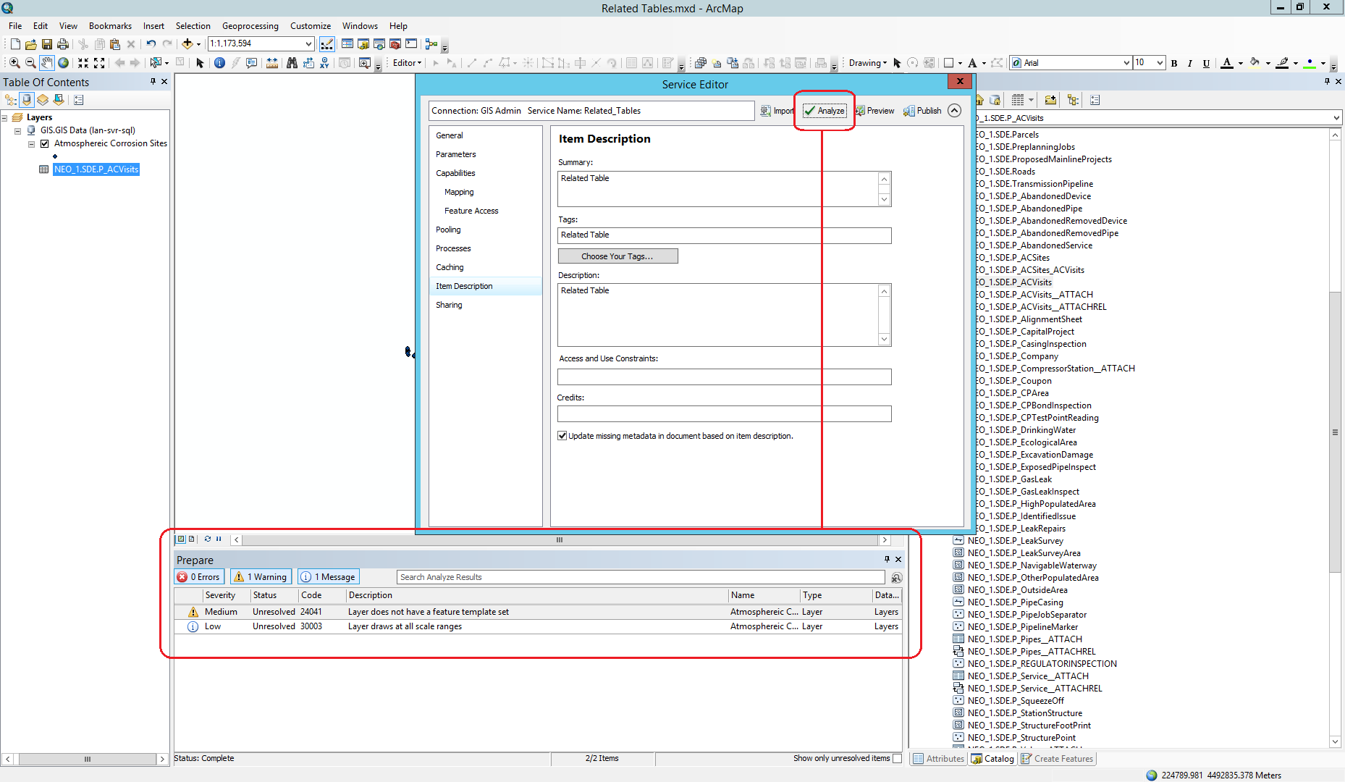Toggle the 1 Warning filter
Image resolution: width=1345 pixels, height=782 pixels.
(261, 577)
